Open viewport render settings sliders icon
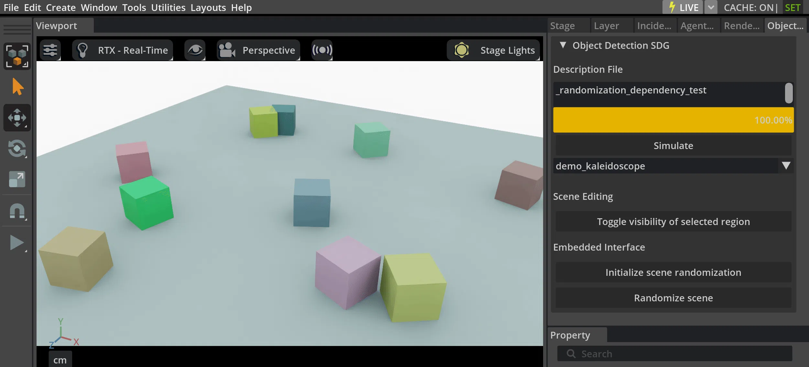The image size is (809, 367). pyautogui.click(x=50, y=50)
